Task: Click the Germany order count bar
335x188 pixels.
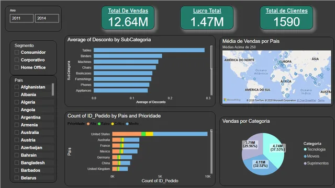Action: pyautogui.click(x=122, y=157)
